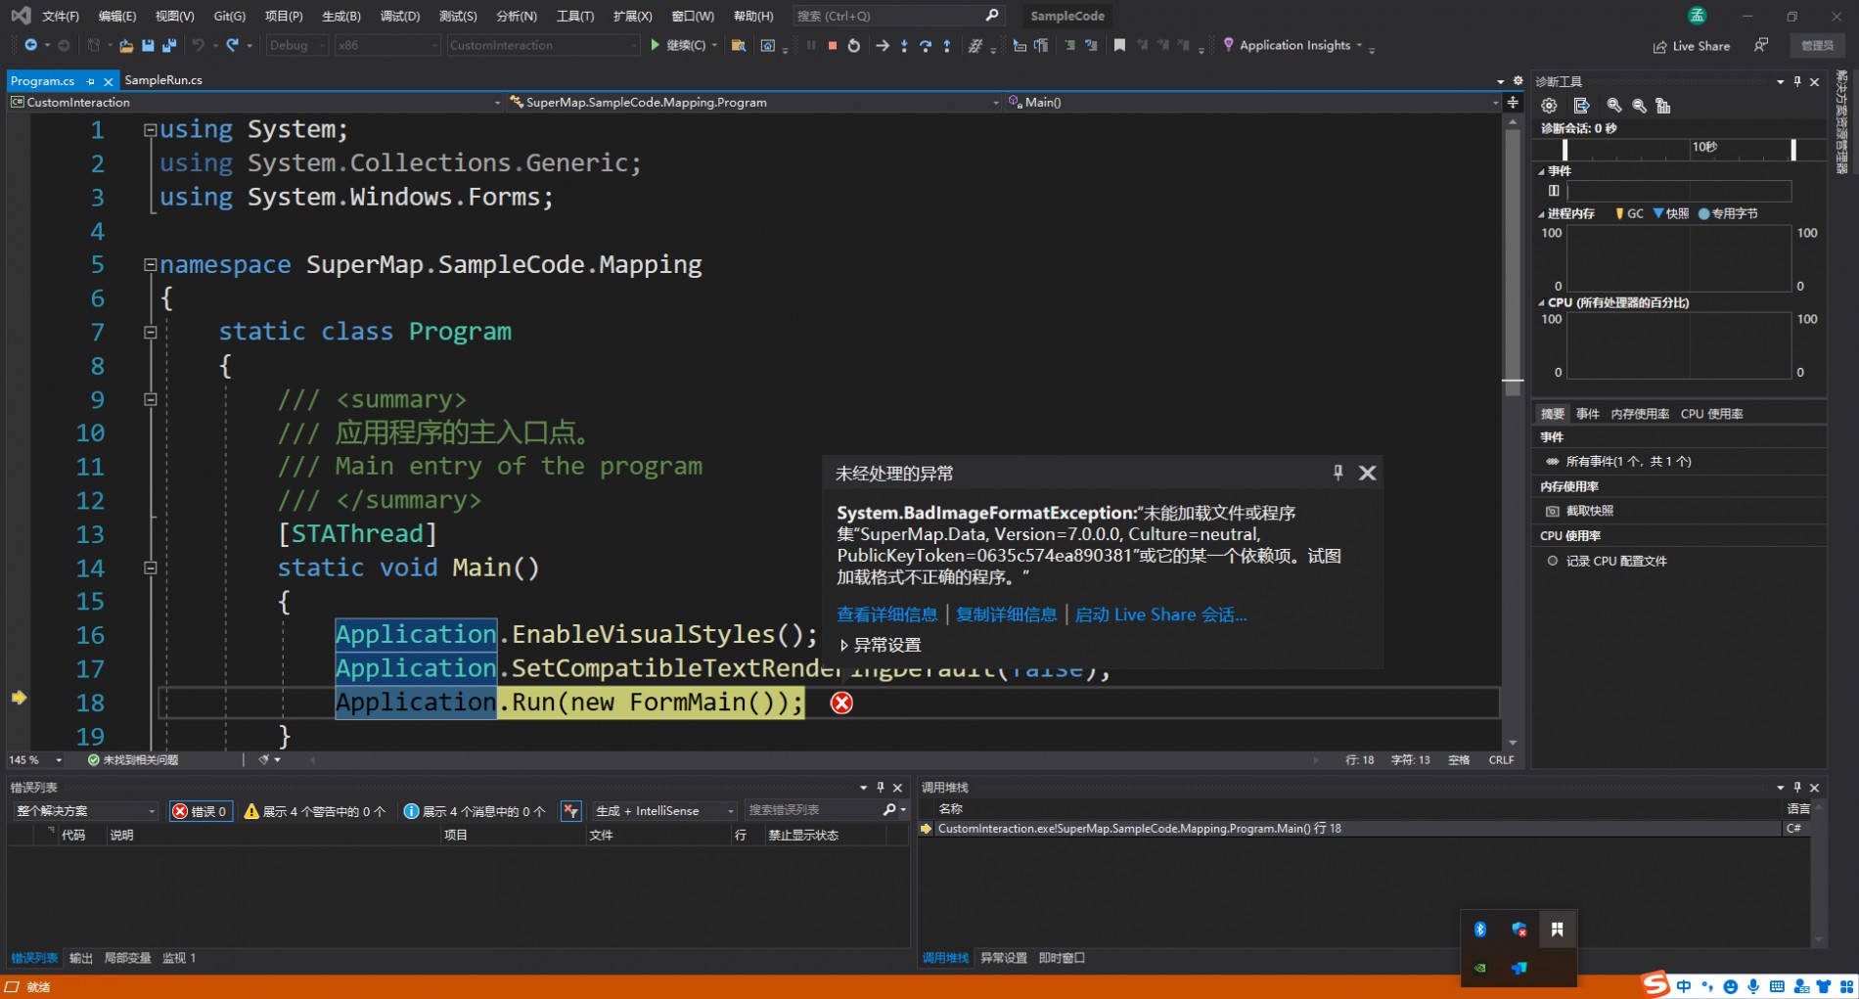The image size is (1859, 999).
Task: Click the red exception error icon on line 18
Action: point(841,703)
